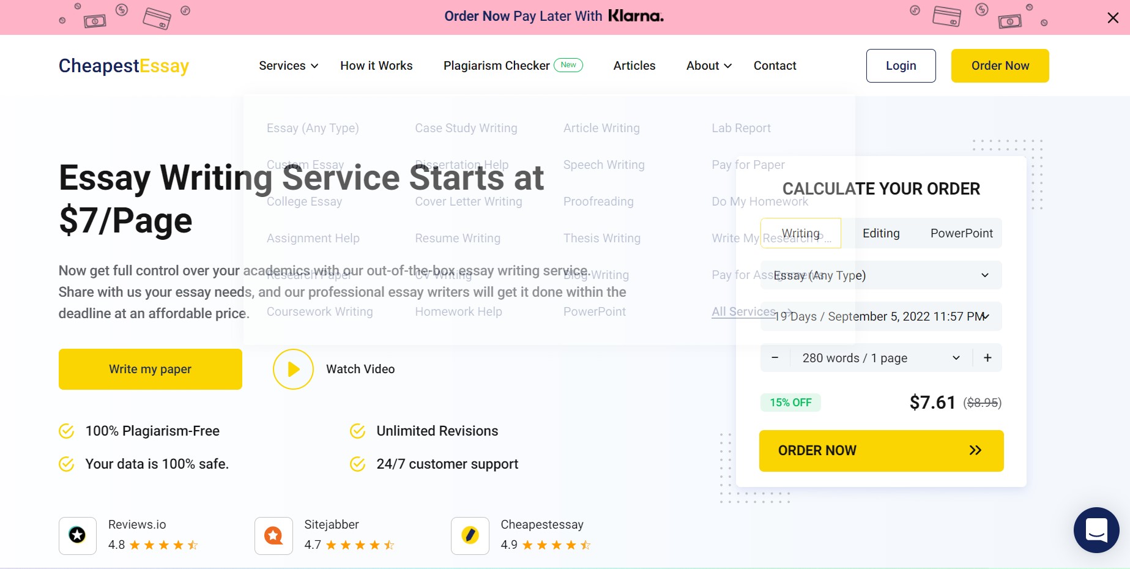Increase page count with plus button
This screenshot has width=1130, height=569.
coord(987,358)
